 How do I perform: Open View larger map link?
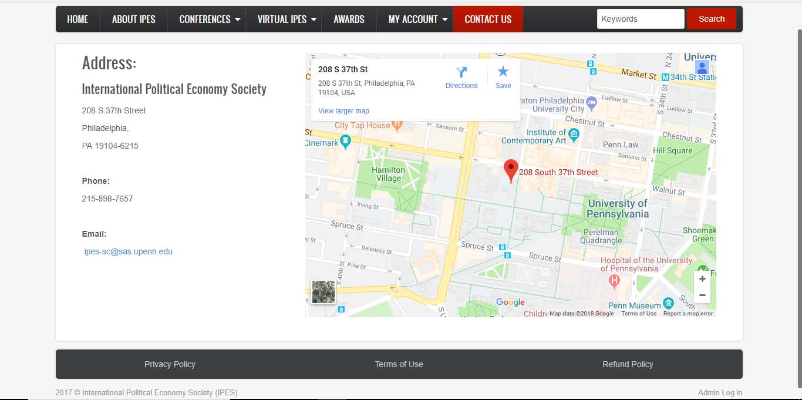click(x=343, y=111)
